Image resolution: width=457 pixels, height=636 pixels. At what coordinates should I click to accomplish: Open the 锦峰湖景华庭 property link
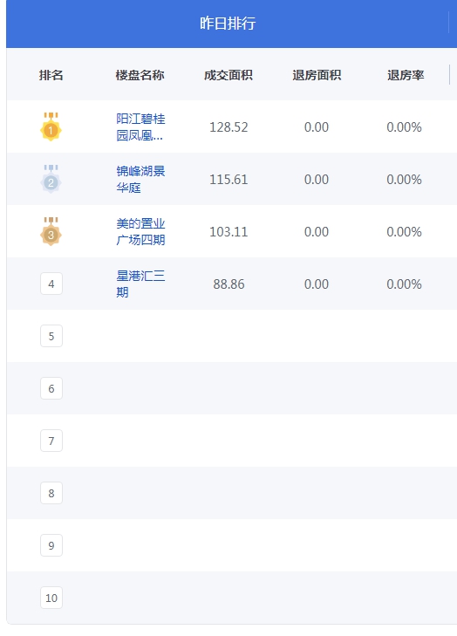(140, 179)
